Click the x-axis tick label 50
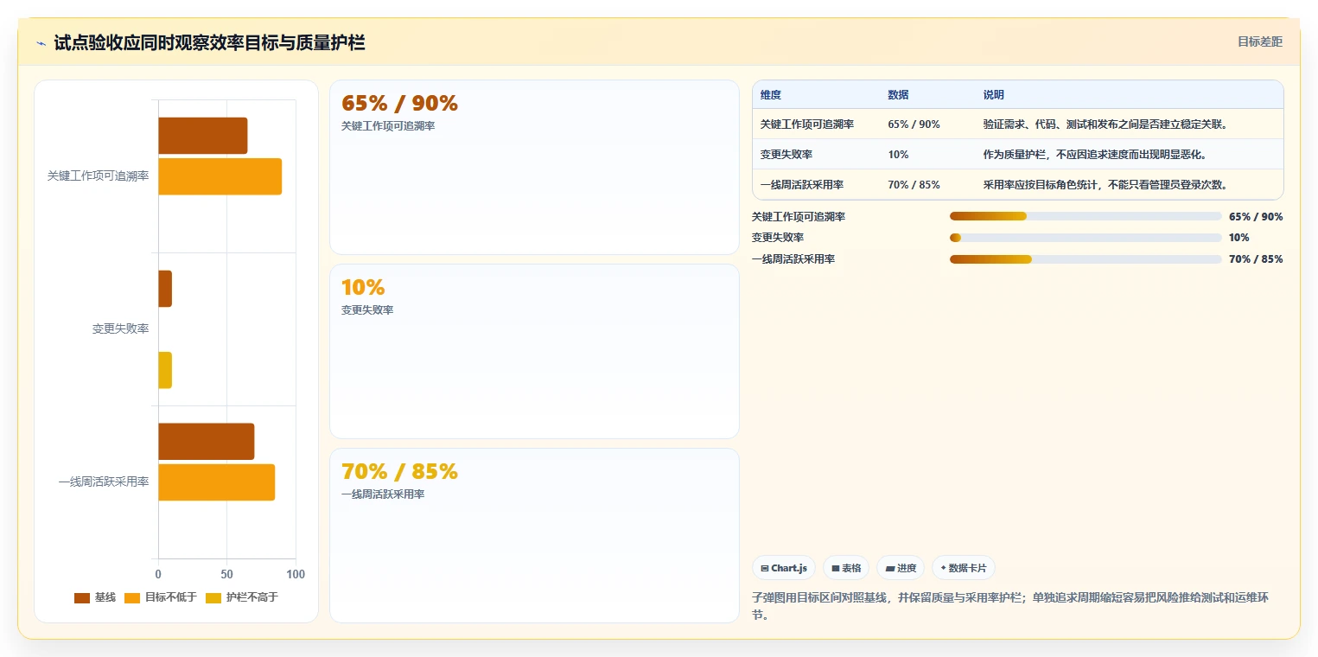The height and width of the screenshot is (657, 1318). [x=226, y=574]
